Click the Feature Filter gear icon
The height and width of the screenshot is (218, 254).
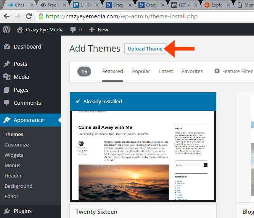pyautogui.click(x=217, y=71)
